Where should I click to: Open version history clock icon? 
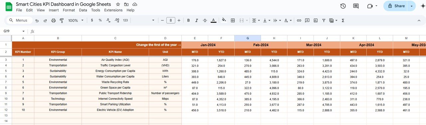coord(343,6)
